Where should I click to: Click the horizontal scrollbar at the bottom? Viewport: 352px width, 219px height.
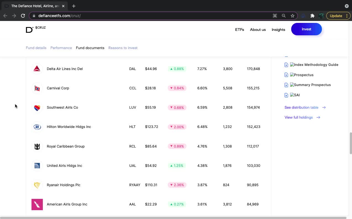173,218
